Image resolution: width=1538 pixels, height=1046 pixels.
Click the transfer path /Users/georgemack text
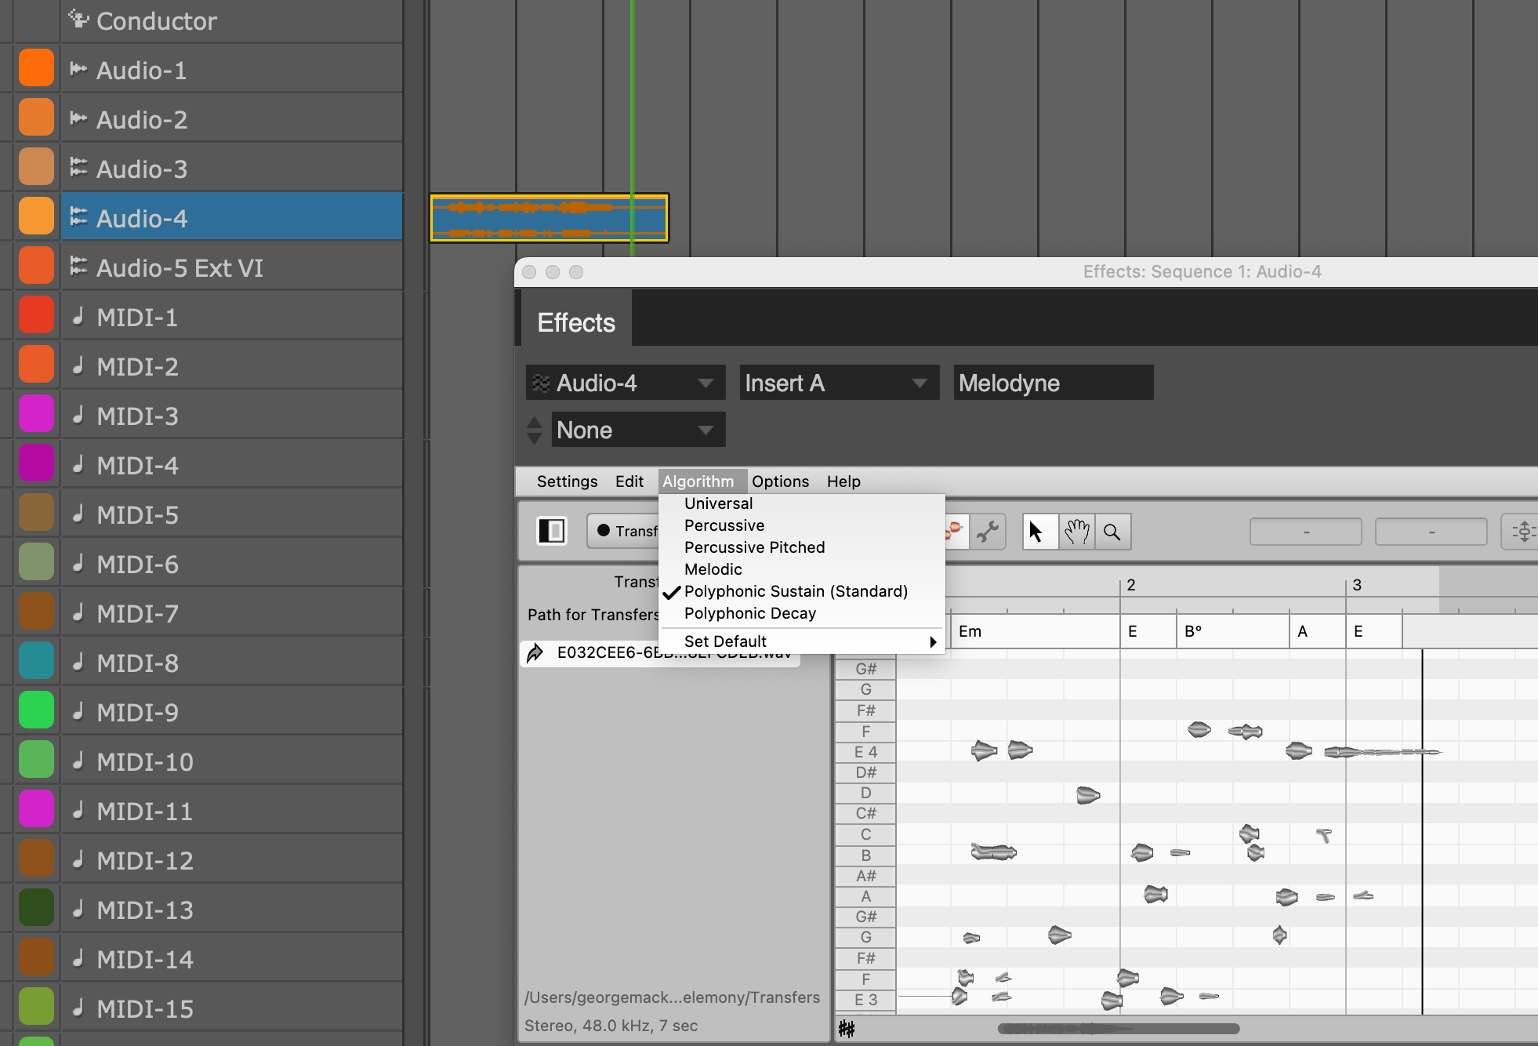pyautogui.click(x=672, y=997)
